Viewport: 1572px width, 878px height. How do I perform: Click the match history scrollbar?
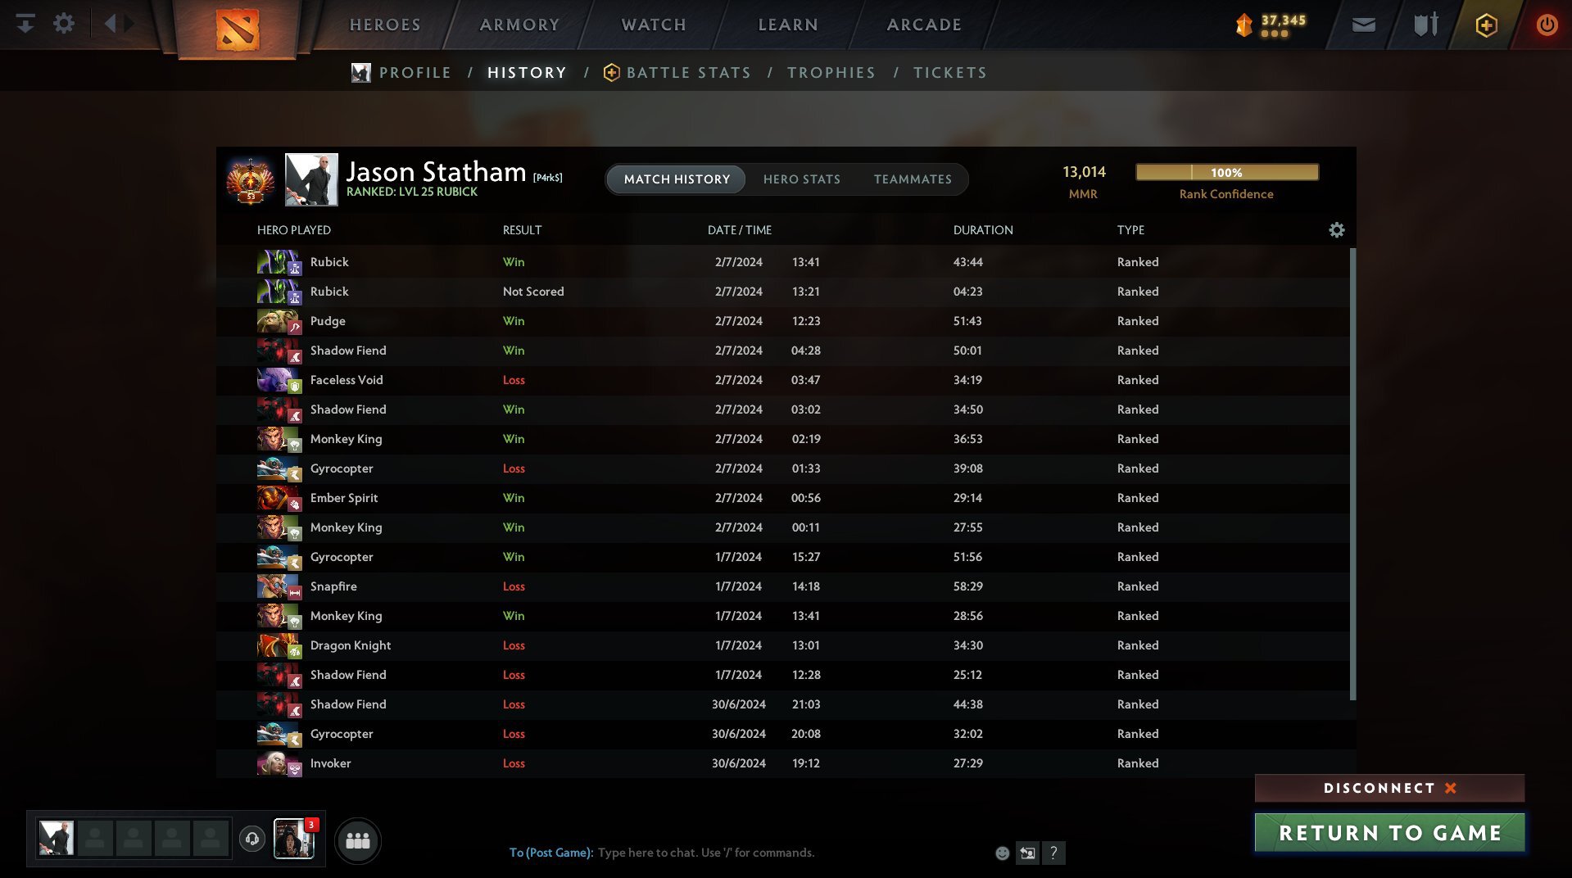tap(1352, 474)
